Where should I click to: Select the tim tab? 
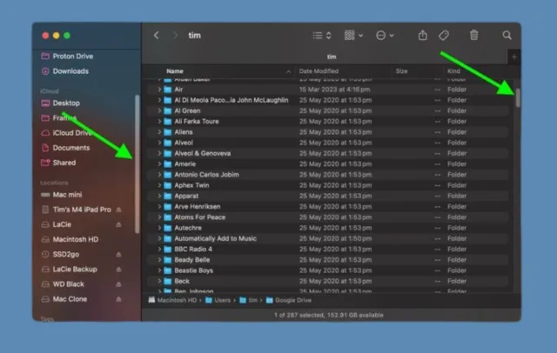[x=332, y=57]
